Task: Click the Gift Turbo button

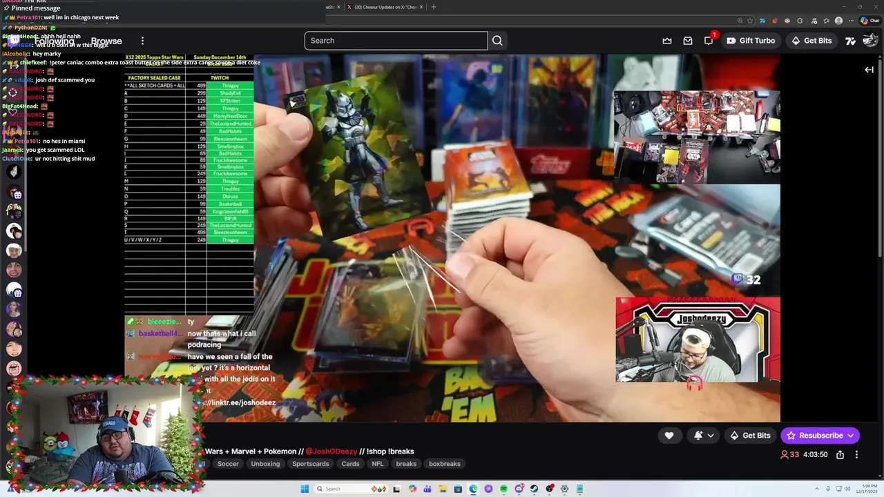Action: click(x=751, y=41)
